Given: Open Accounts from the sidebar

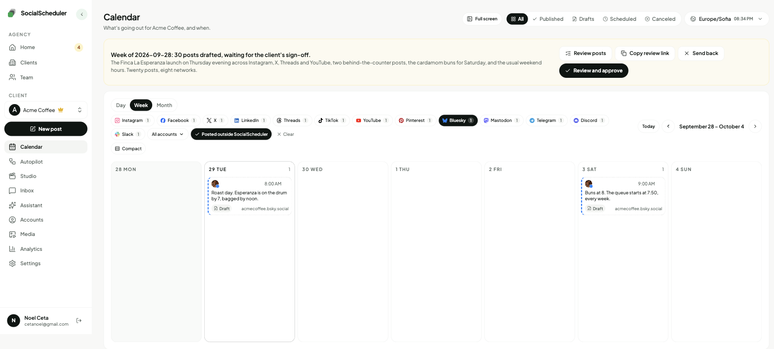Looking at the screenshot, I should click(x=46, y=220).
